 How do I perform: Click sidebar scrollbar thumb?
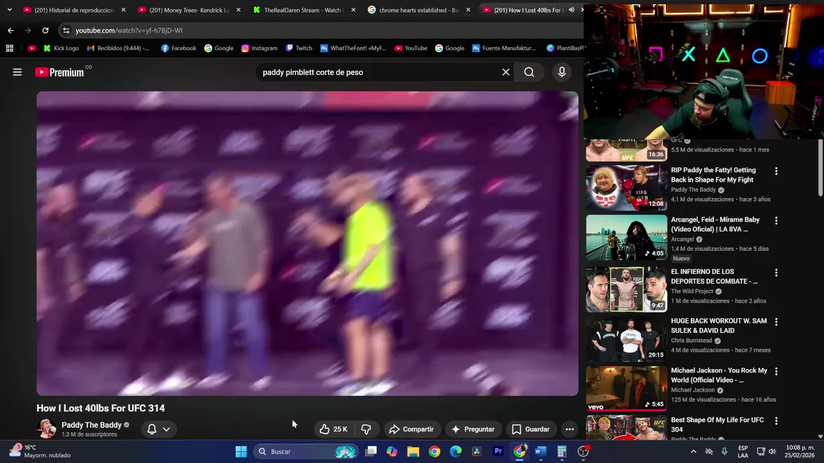(820, 168)
